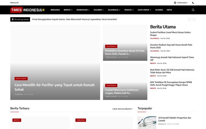The height and width of the screenshot is (129, 206).
Task: Click Olahraga category under Houston Stadium headline
Action: 154,51
